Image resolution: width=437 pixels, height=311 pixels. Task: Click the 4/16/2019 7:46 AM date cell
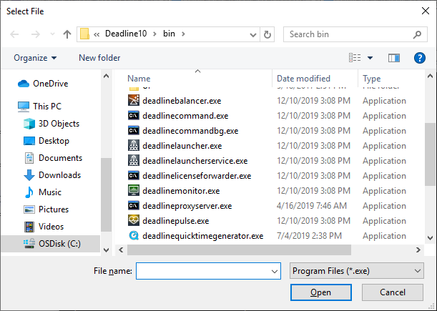point(312,206)
